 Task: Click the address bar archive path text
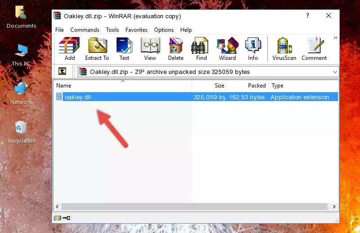[x=169, y=72]
